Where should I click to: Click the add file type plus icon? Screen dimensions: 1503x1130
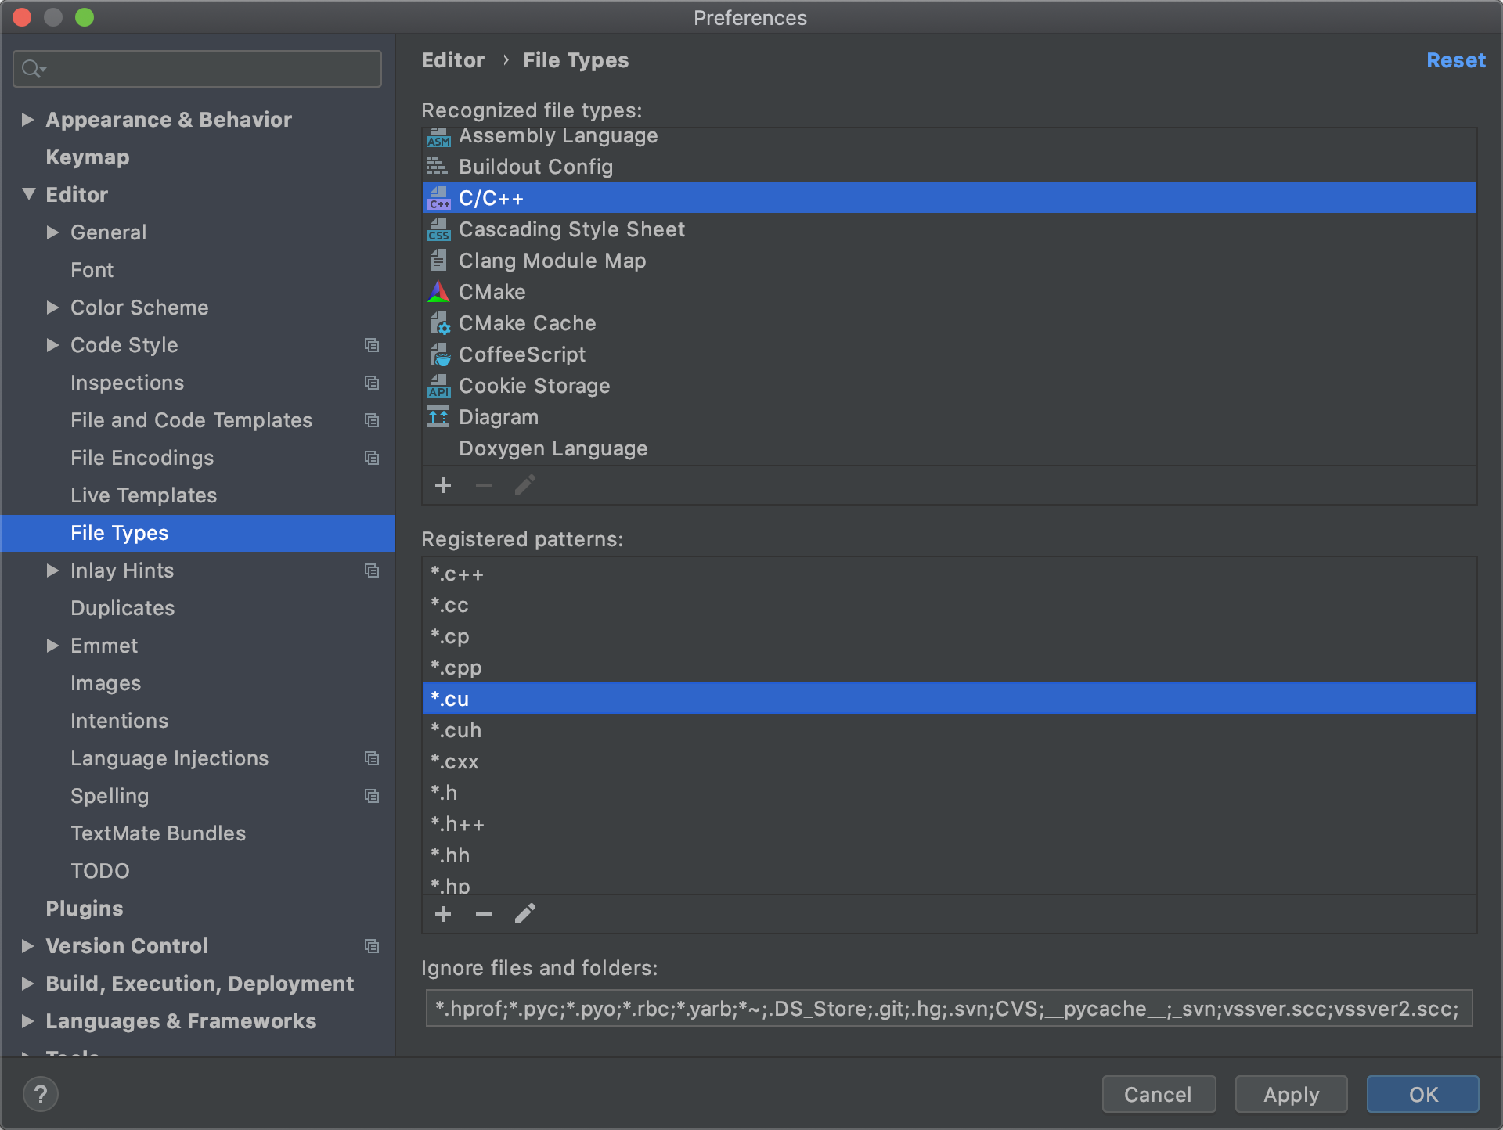coord(443,485)
